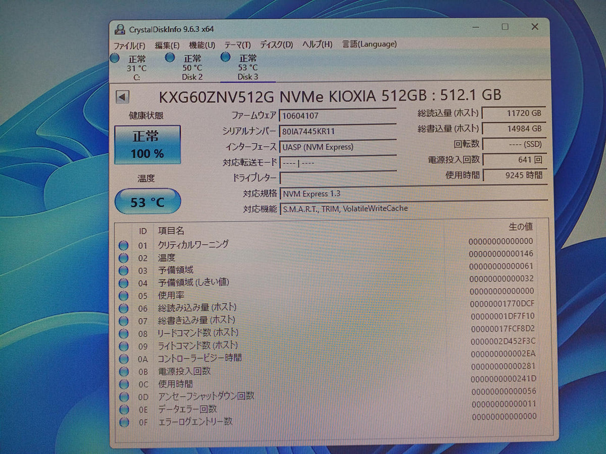The height and width of the screenshot is (454, 606).
Task: Click status orb for リードコマンド数 row
Action: pos(124,334)
